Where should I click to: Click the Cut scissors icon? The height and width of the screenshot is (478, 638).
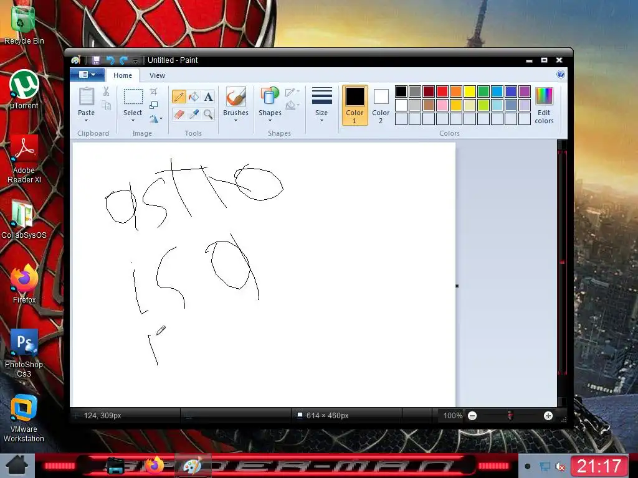coord(106,91)
